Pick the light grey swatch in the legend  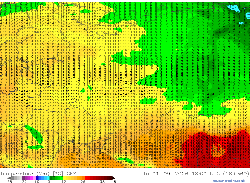[x=21, y=178]
